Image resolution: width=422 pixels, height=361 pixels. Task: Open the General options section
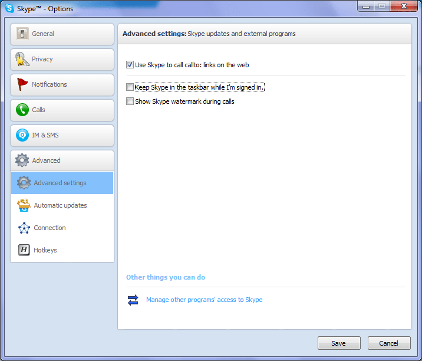(x=62, y=34)
